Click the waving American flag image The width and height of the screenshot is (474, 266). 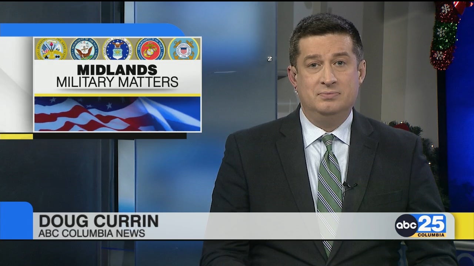click(x=117, y=114)
